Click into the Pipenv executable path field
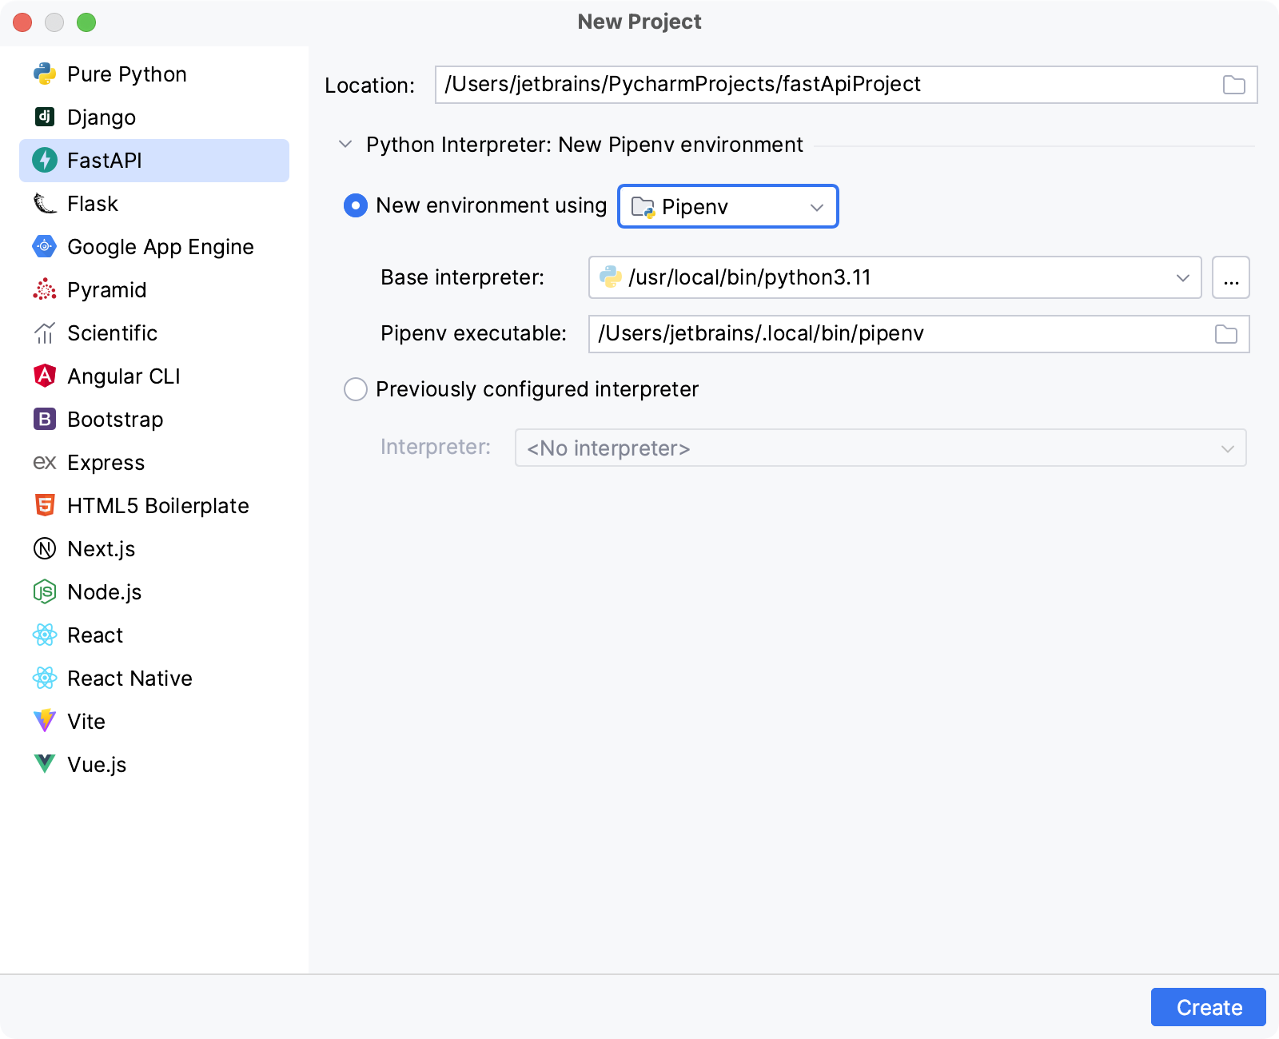This screenshot has height=1039, width=1279. point(919,334)
